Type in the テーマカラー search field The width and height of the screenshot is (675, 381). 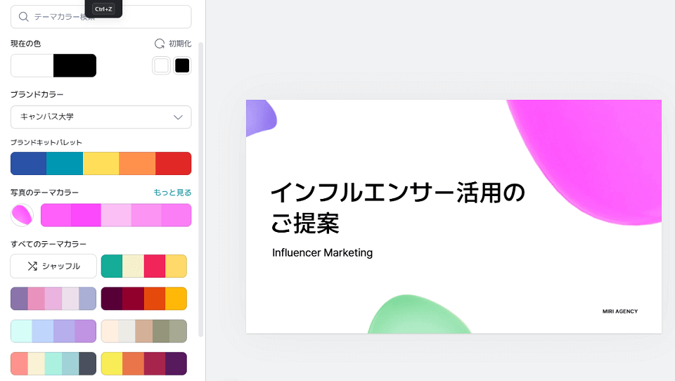click(x=105, y=16)
